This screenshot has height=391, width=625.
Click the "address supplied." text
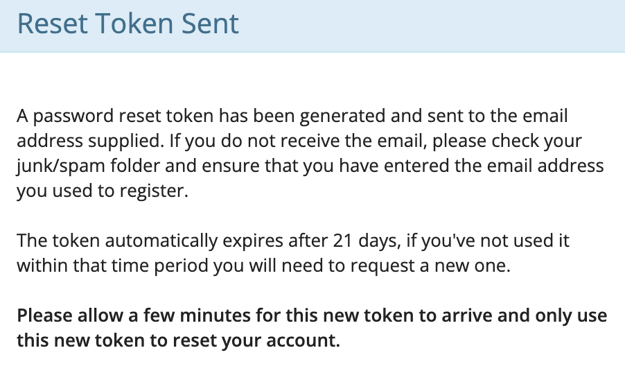(x=91, y=141)
